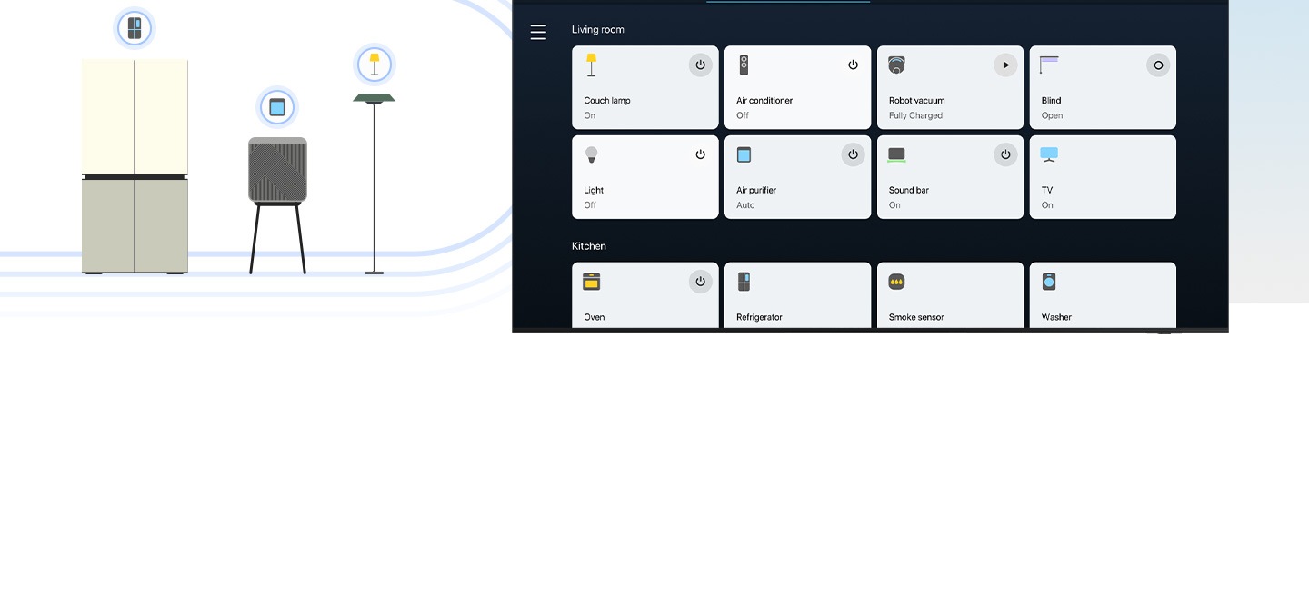Toggle the Couch lamp power button
The width and height of the screenshot is (1309, 616).
(700, 65)
